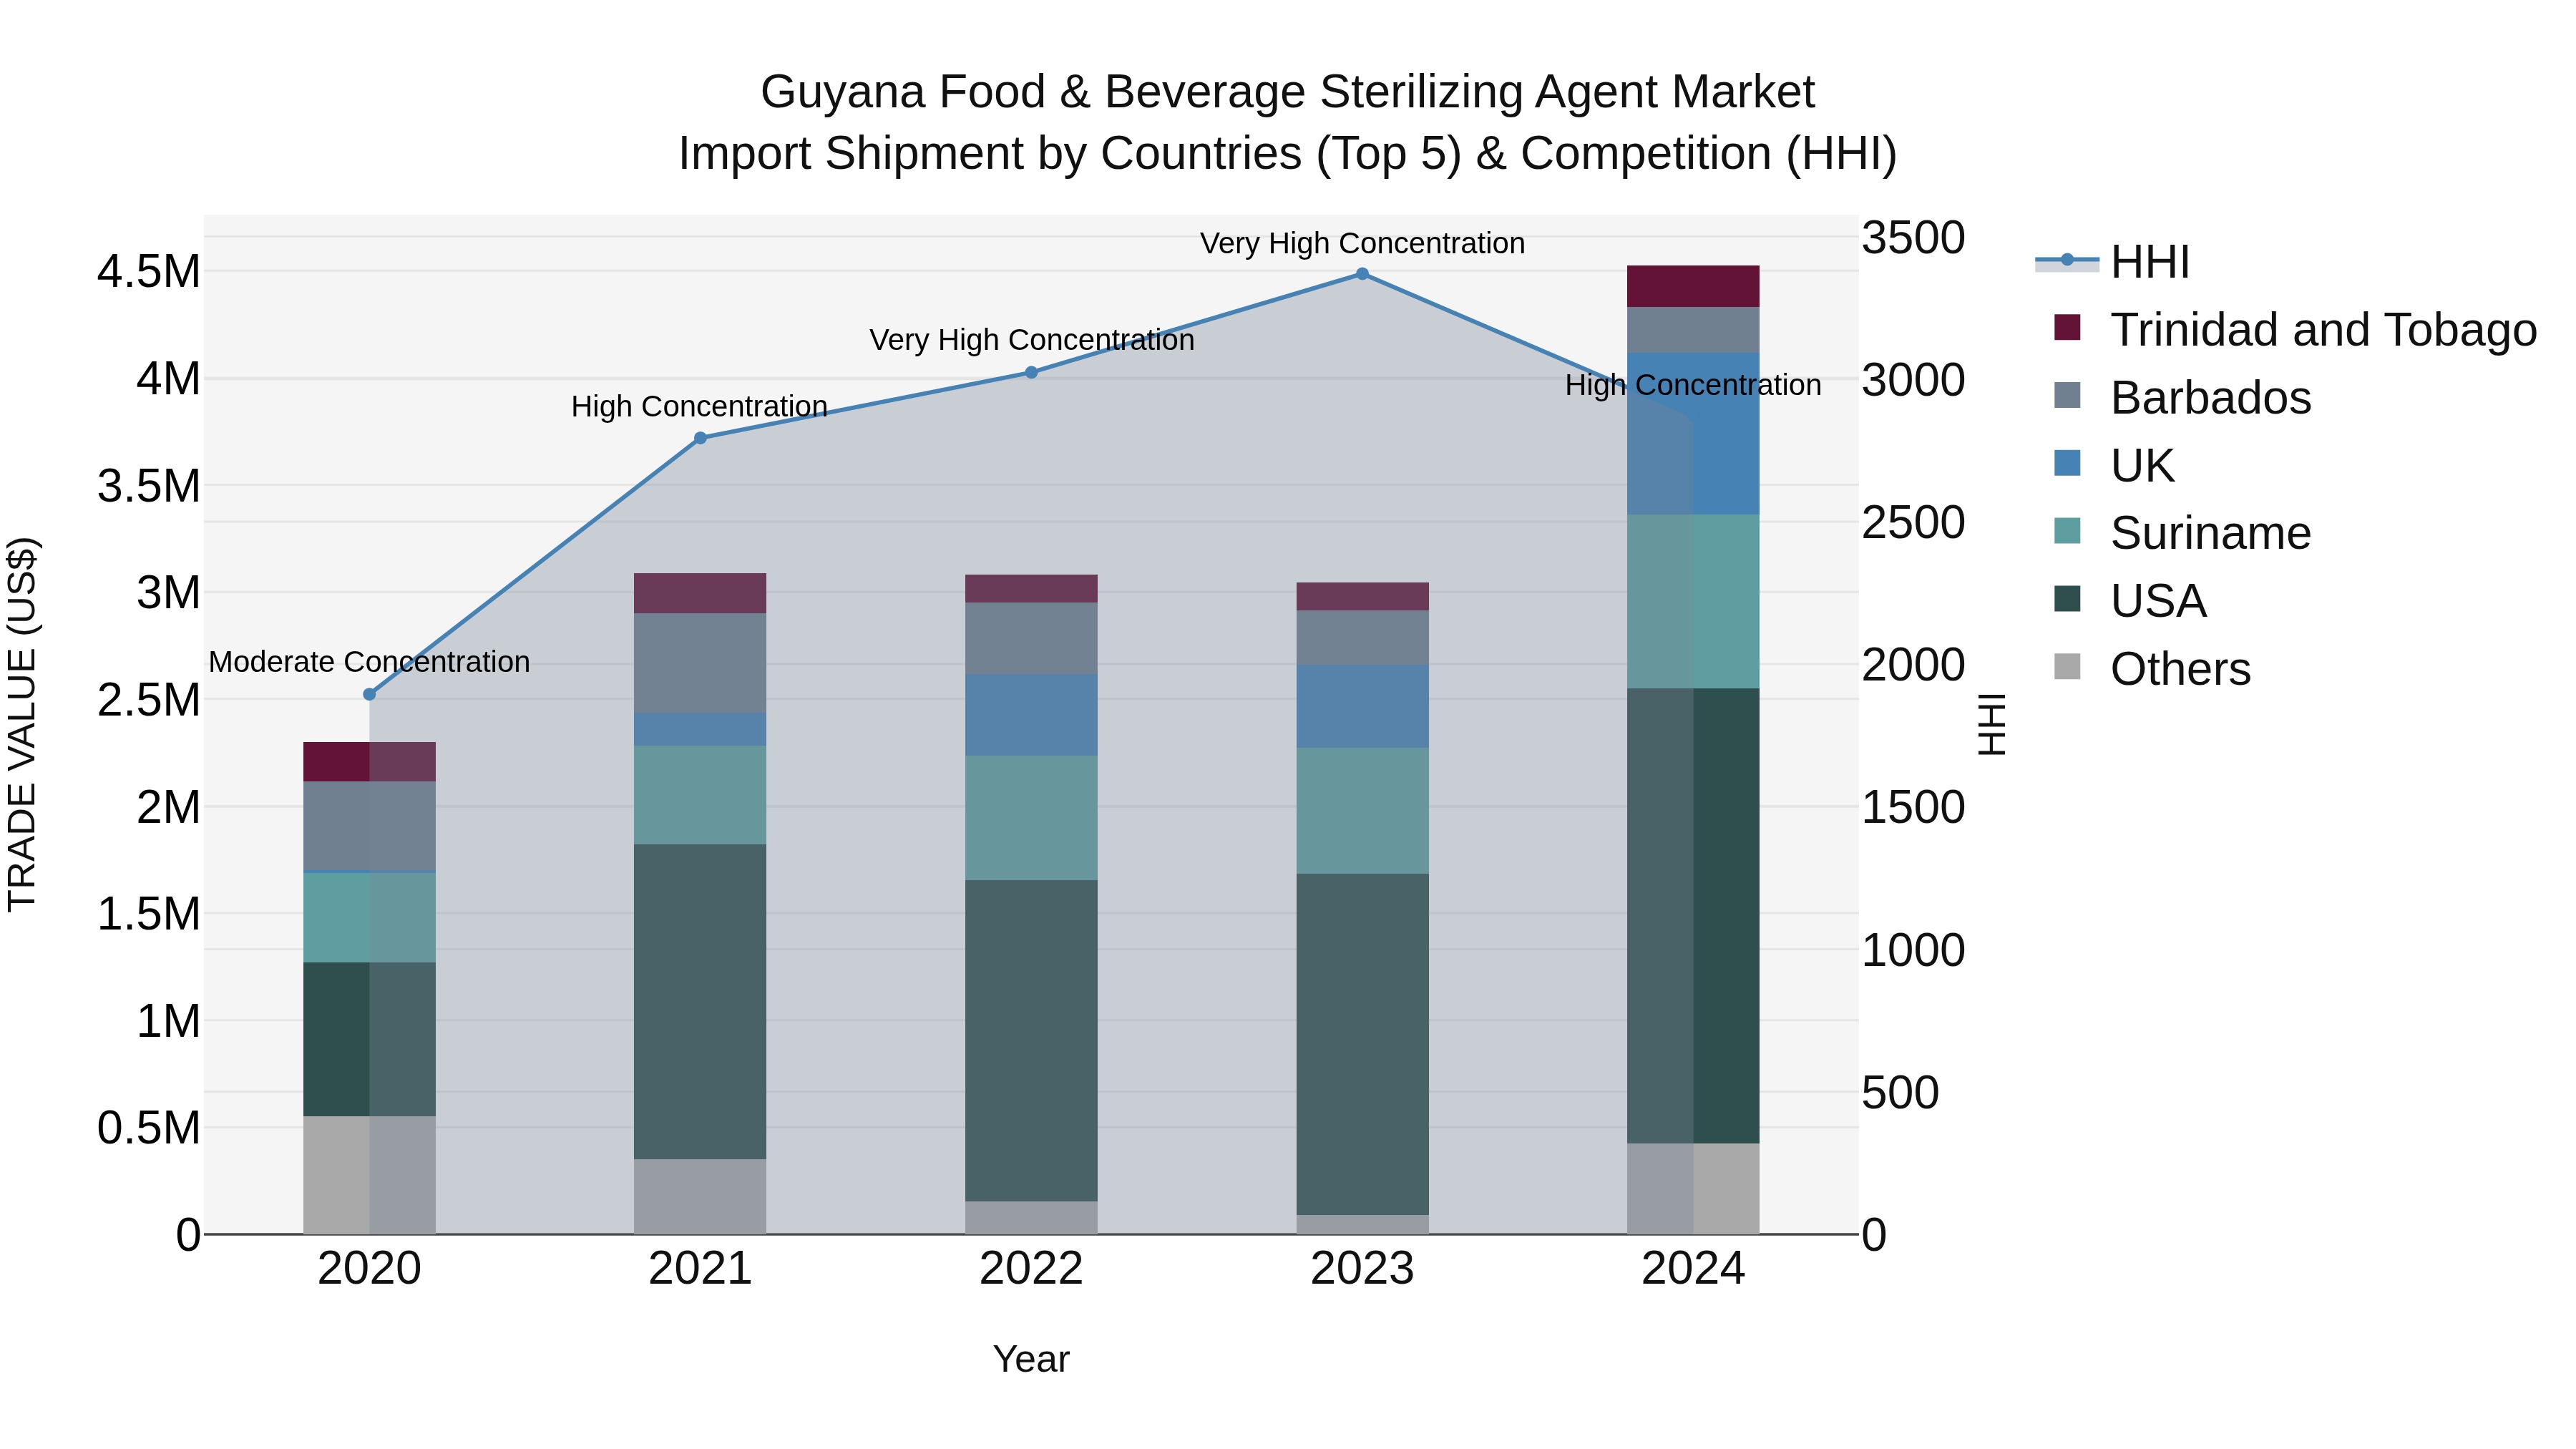Click the 2022 x-axis label
The image size is (2576, 1449).
[x=1031, y=1269]
